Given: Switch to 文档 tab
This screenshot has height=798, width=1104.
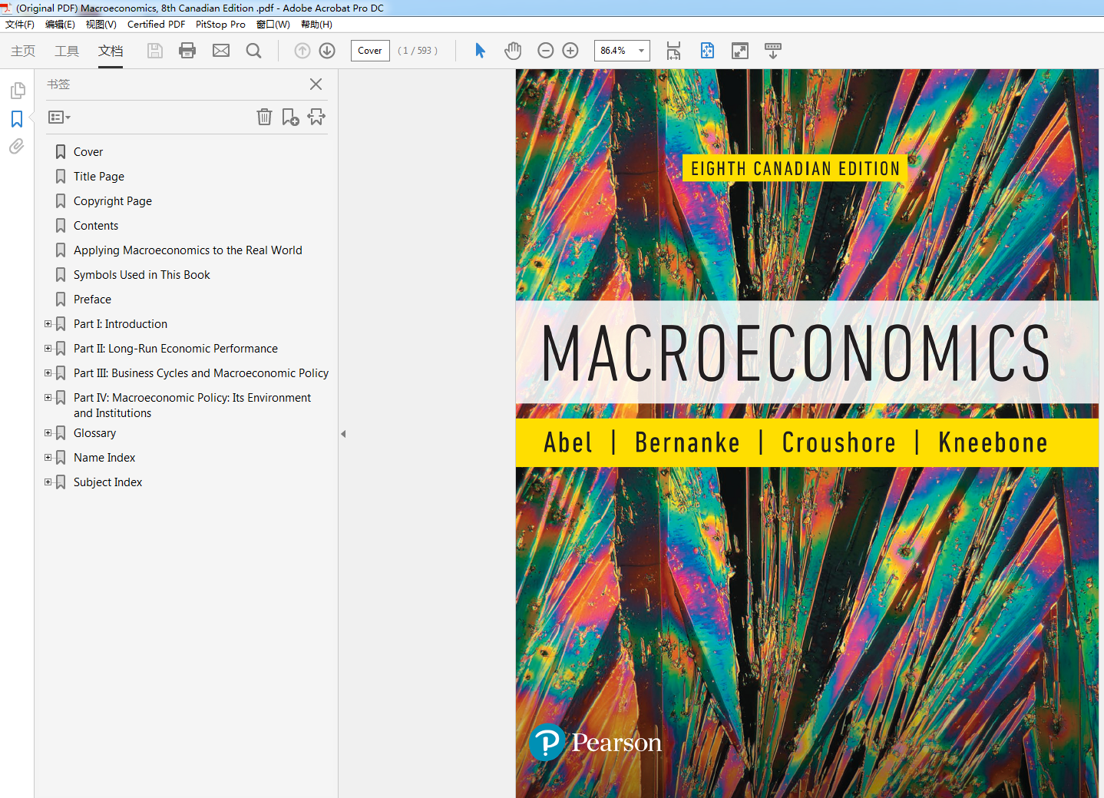Looking at the screenshot, I should click(x=111, y=51).
